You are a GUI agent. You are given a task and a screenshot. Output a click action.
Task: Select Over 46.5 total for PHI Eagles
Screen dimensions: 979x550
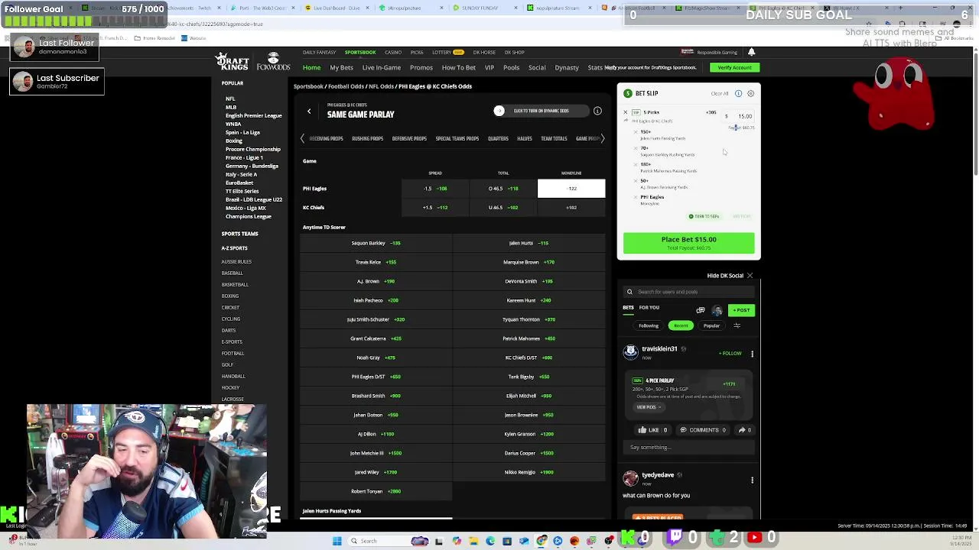point(503,188)
